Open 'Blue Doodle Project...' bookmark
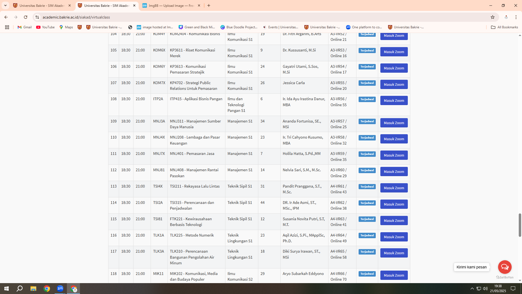Screen dimensions: 522x294 (x=239, y=27)
